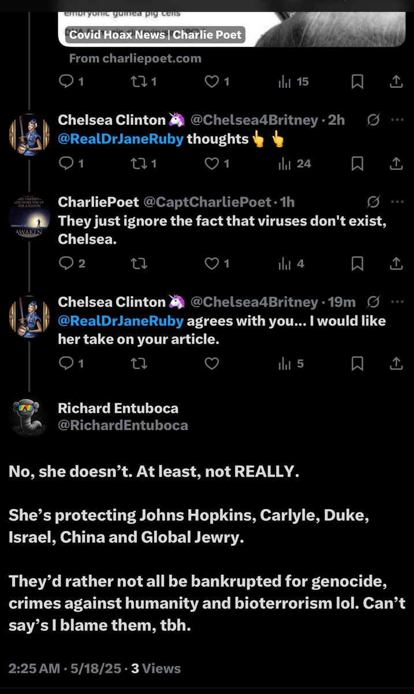
Task: Click Grok icon on CharliePoet's tweet
Action: click(x=373, y=202)
